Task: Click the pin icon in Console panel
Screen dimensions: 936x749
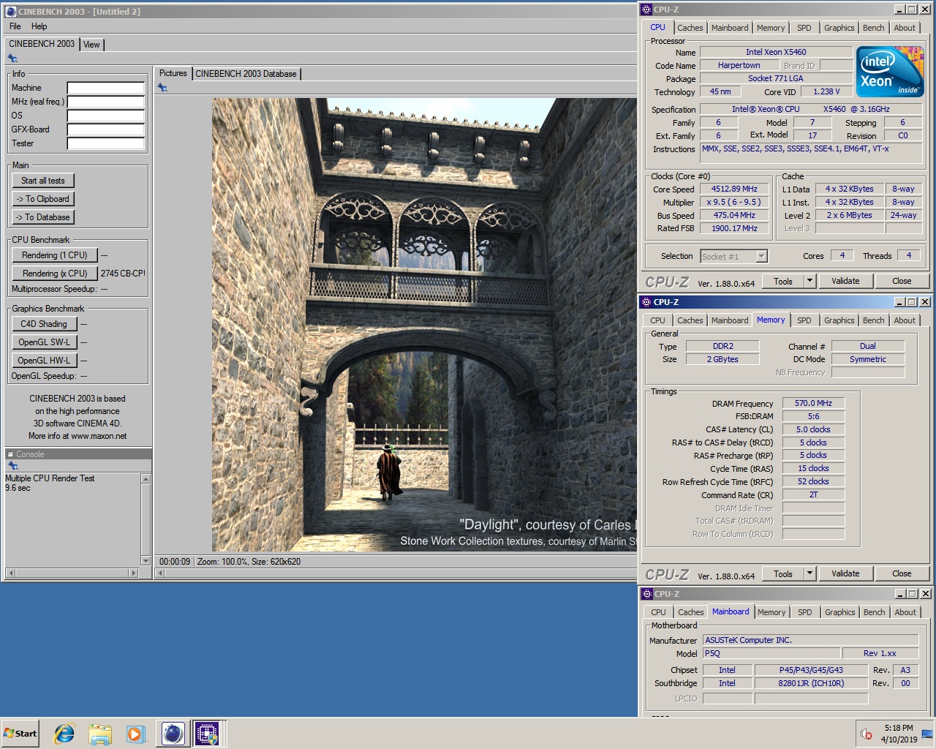Action: pos(12,466)
